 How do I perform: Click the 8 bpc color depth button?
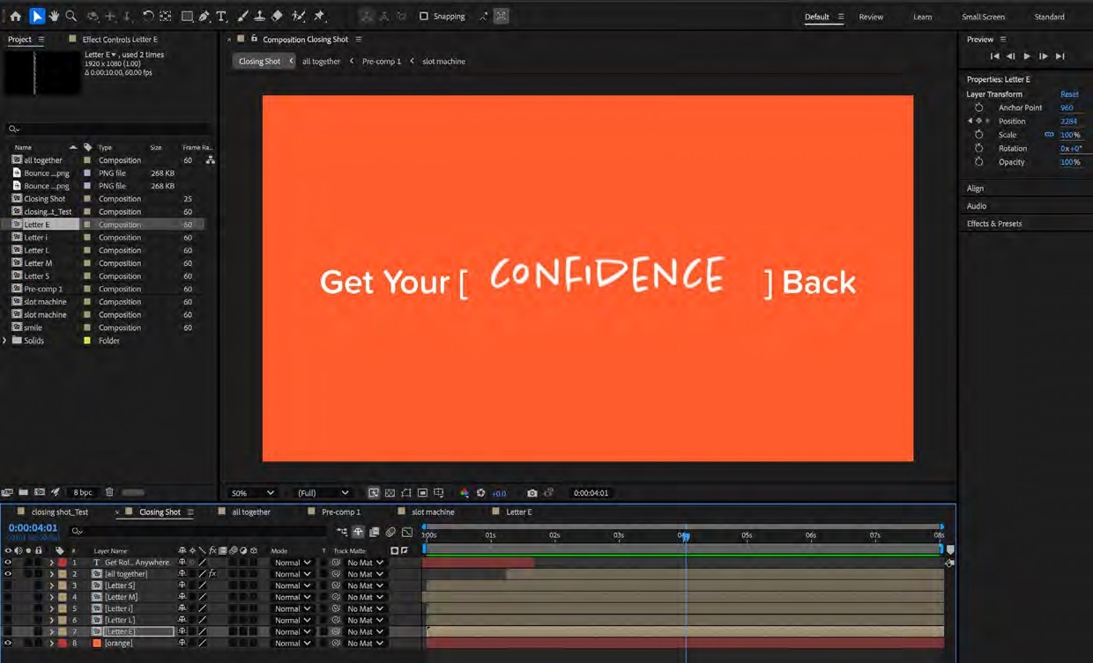tap(83, 492)
